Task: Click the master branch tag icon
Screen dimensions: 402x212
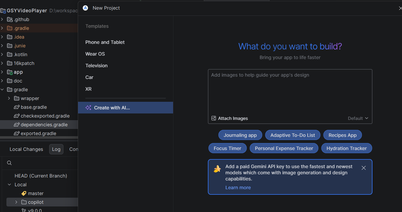Action: 24,193
